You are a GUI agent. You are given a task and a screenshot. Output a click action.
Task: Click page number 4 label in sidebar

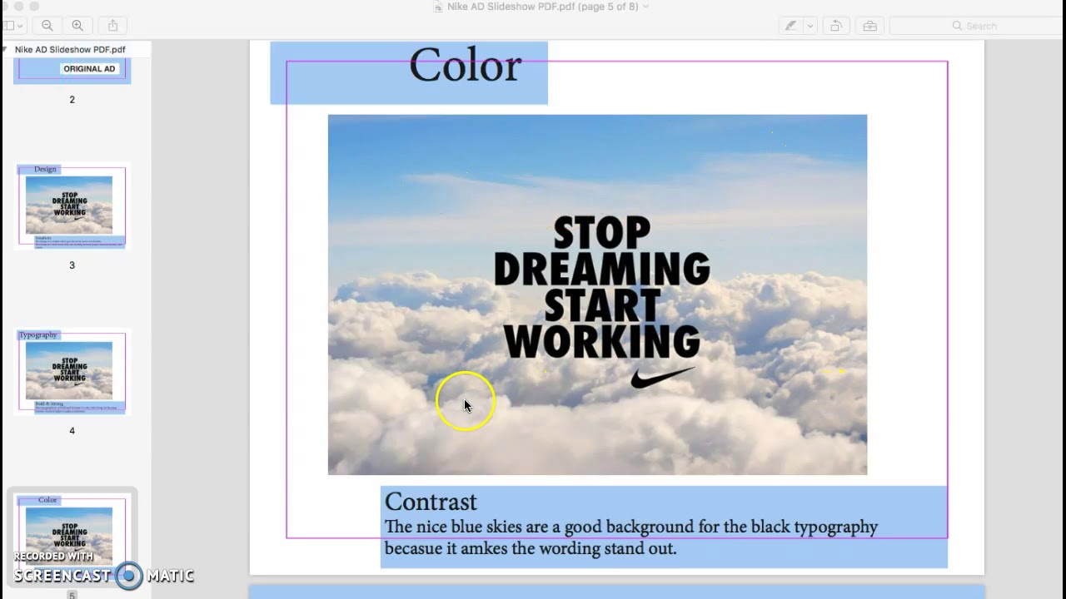tap(72, 431)
